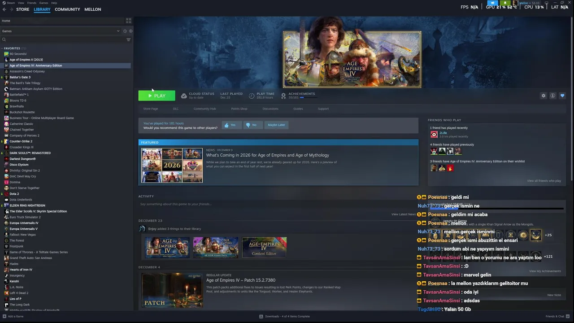
Task: Open the Discussions link
Action: tap(270, 109)
